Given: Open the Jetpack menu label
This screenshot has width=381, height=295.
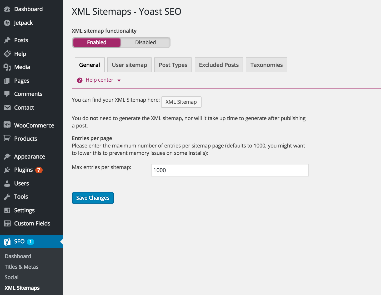Looking at the screenshot, I should pyautogui.click(x=23, y=23).
